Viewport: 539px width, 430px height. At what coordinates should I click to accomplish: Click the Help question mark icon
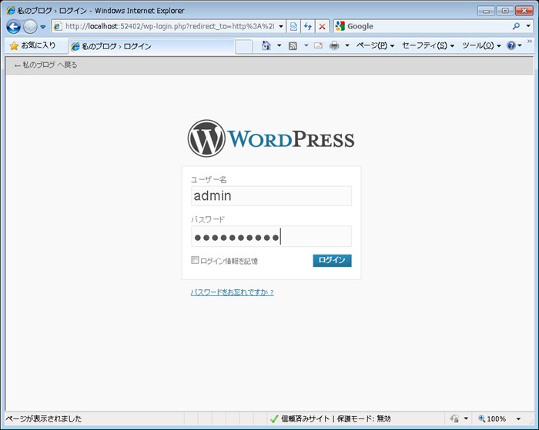(511, 45)
